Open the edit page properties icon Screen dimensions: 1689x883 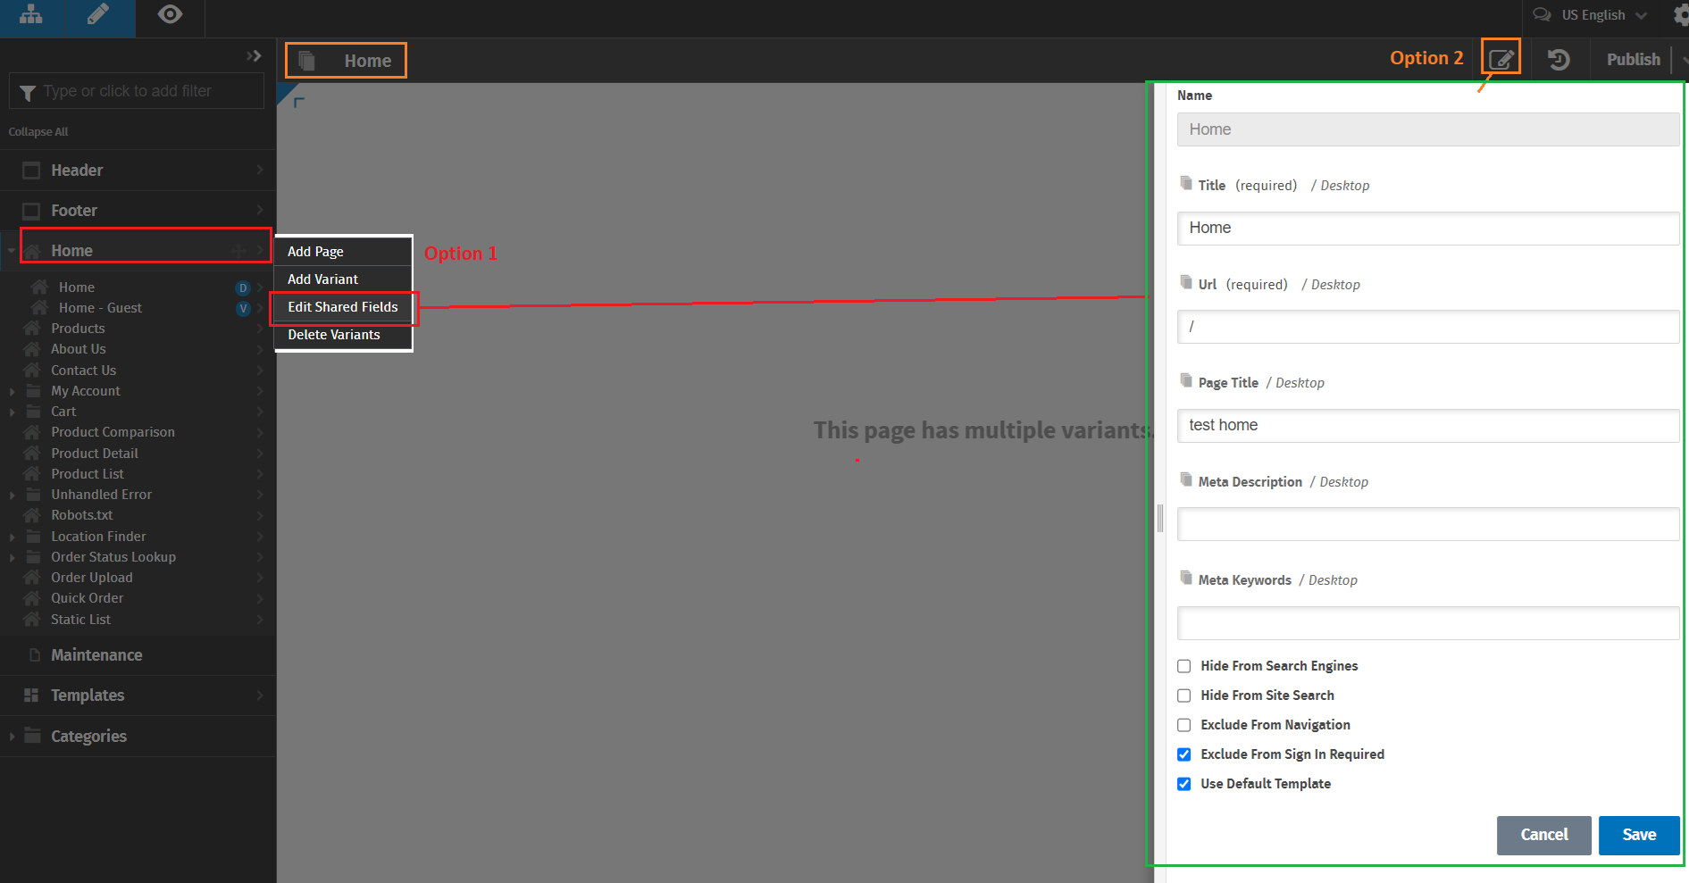tap(1501, 56)
